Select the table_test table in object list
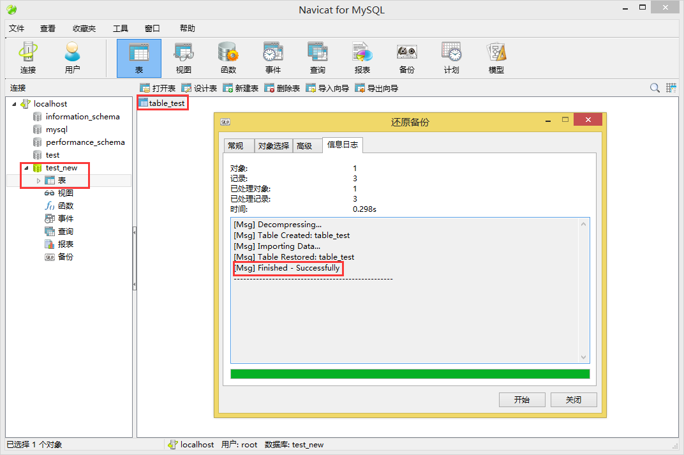Screen dimensions: 684x455 tap(162, 103)
